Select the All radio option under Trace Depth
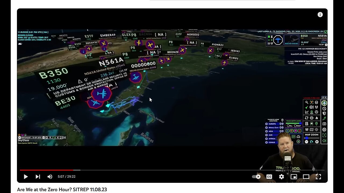Viewport: 344px width, 193px height. (x=288, y=126)
